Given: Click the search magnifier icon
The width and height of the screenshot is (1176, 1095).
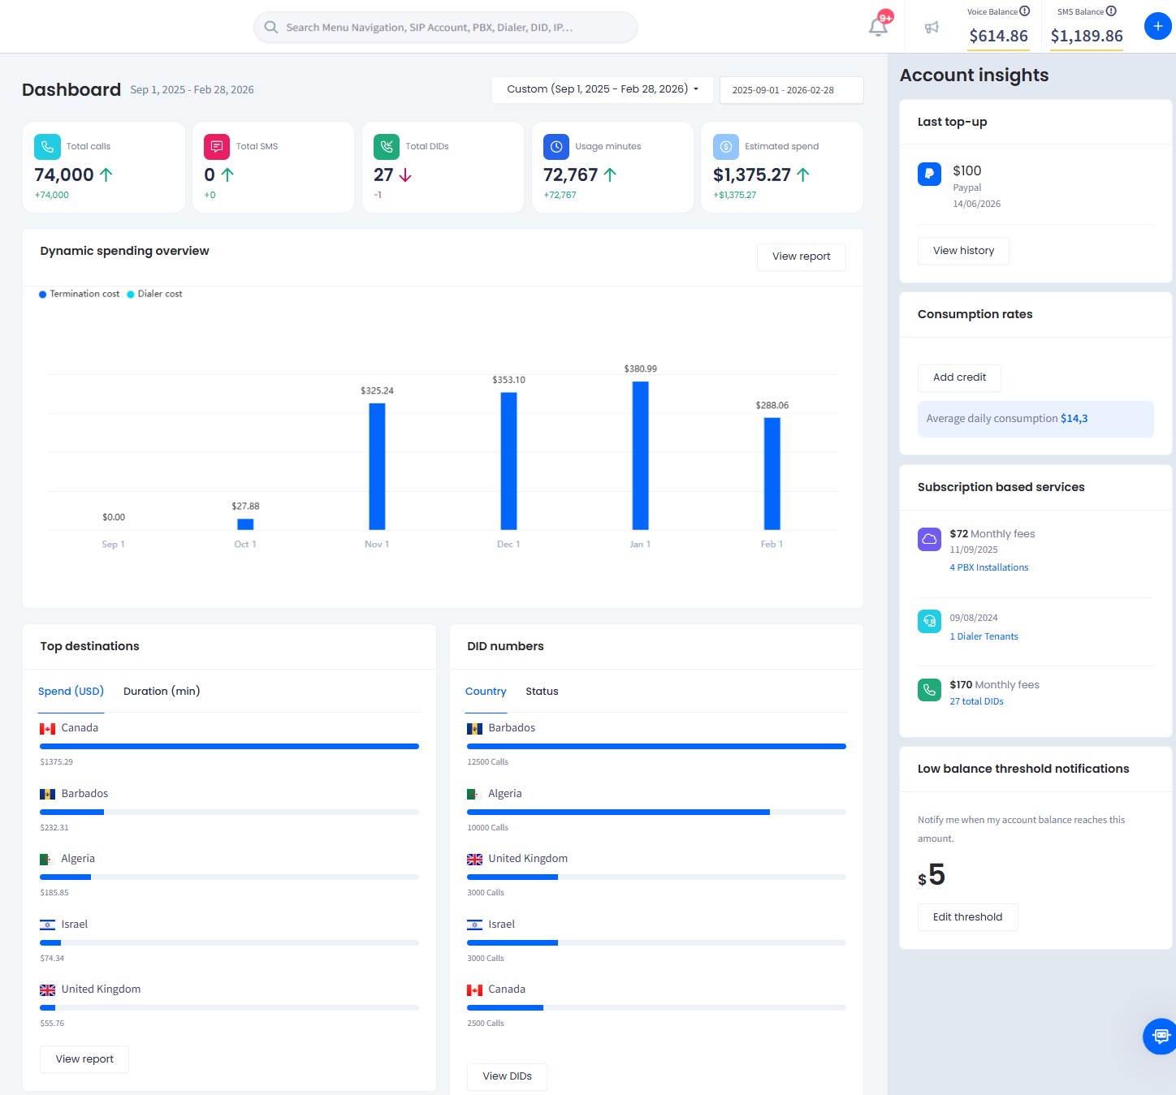Looking at the screenshot, I should point(271,27).
